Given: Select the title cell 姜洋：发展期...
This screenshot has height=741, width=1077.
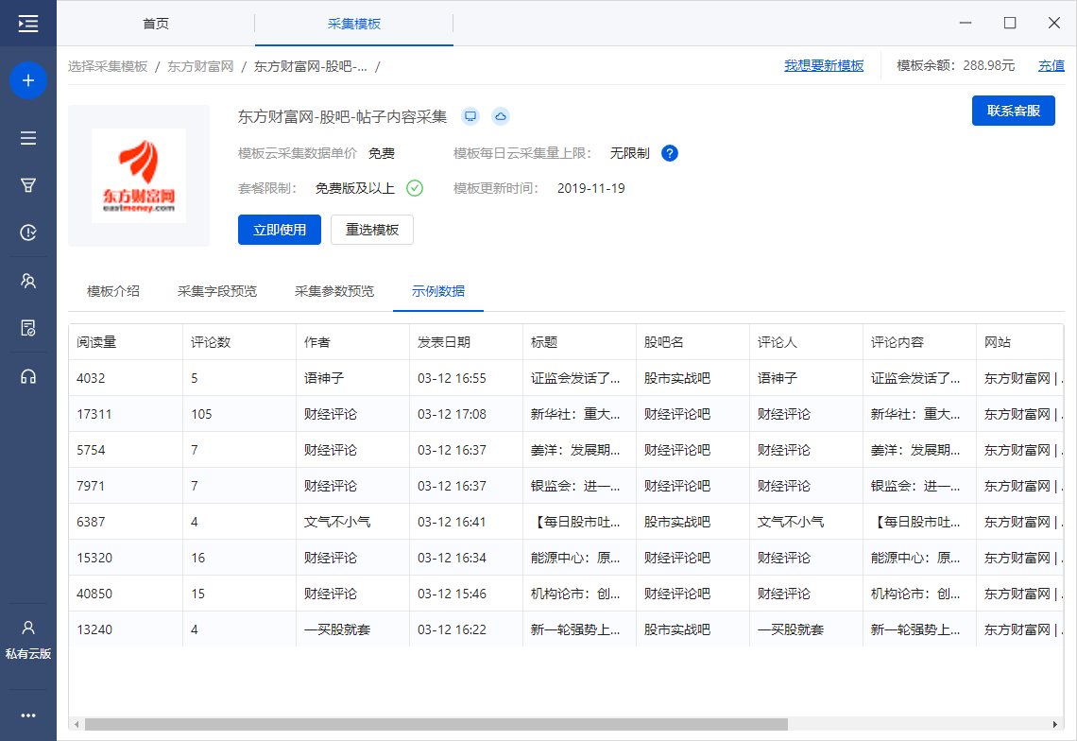Looking at the screenshot, I should tap(580, 450).
